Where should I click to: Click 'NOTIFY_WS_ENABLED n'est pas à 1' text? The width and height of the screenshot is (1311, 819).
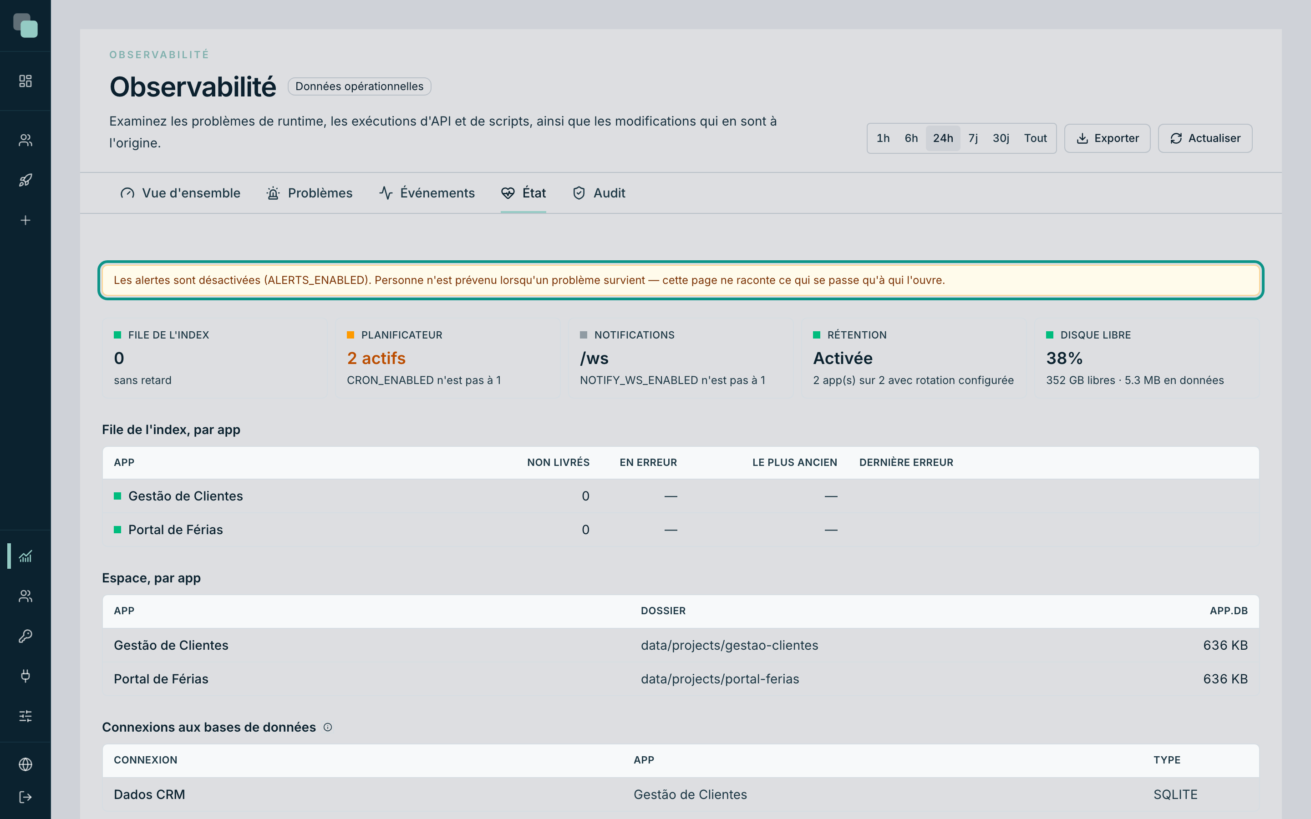(672, 380)
